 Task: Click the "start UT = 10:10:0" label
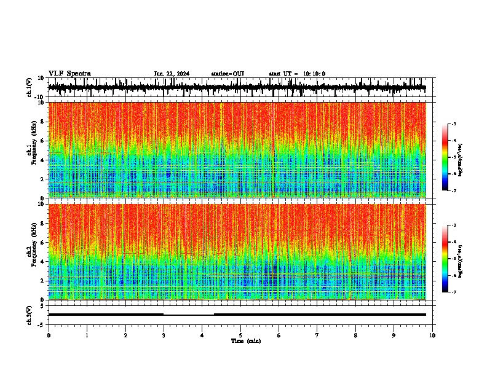click(297, 74)
